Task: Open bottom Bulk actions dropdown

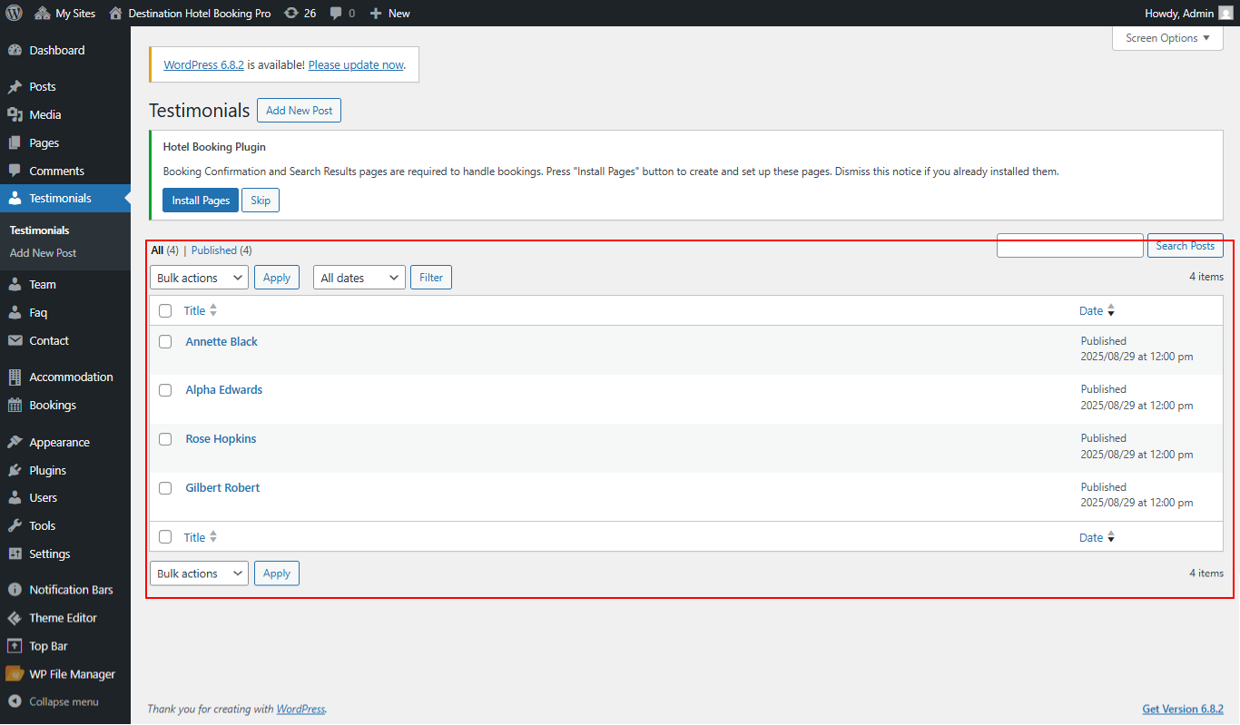Action: 199,573
